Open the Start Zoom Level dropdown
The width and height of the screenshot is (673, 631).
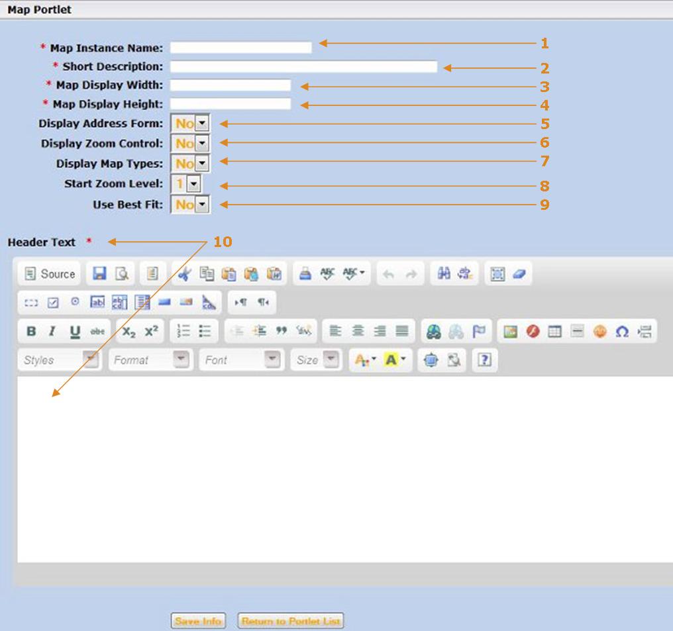tap(186, 184)
